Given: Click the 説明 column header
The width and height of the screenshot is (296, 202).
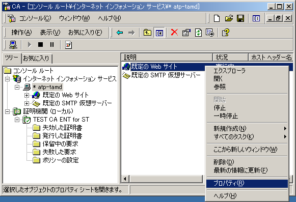Looking at the screenshot, I should (167, 57).
